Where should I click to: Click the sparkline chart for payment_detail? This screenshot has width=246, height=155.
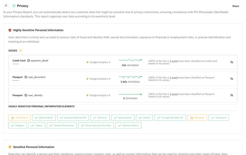[130, 60]
